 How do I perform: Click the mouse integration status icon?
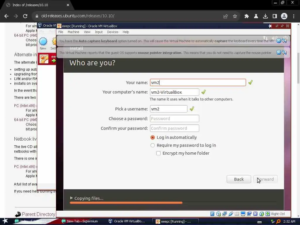point(261,214)
